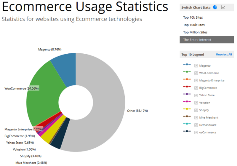The width and height of the screenshot is (237, 166).
Task: Click the dark navy osCommerce legend marker
Action: point(187,131)
